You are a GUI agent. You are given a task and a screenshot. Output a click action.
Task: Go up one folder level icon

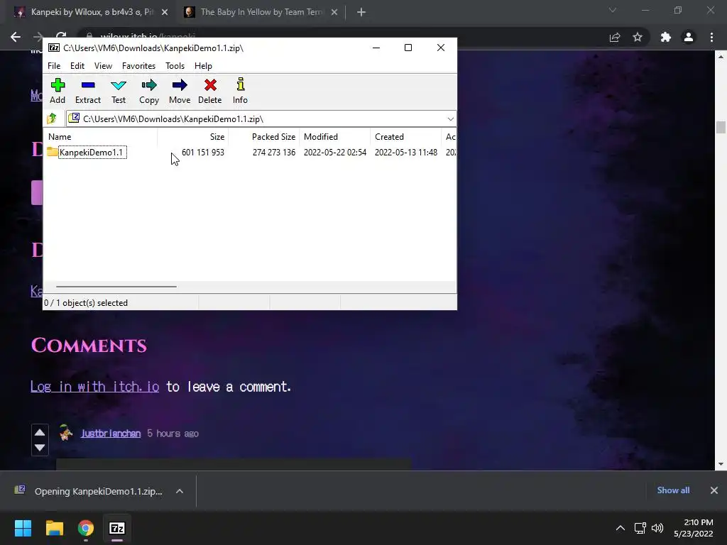pos(52,119)
